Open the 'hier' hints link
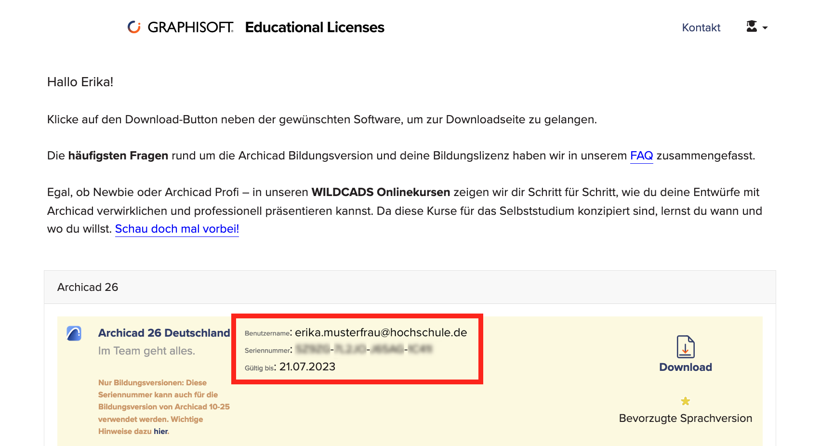Screen dimensions: 820x446 (161, 431)
